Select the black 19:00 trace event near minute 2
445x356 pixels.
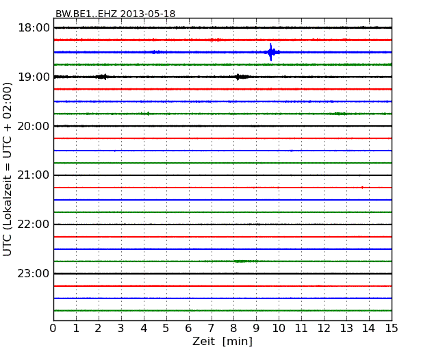[x=102, y=77]
